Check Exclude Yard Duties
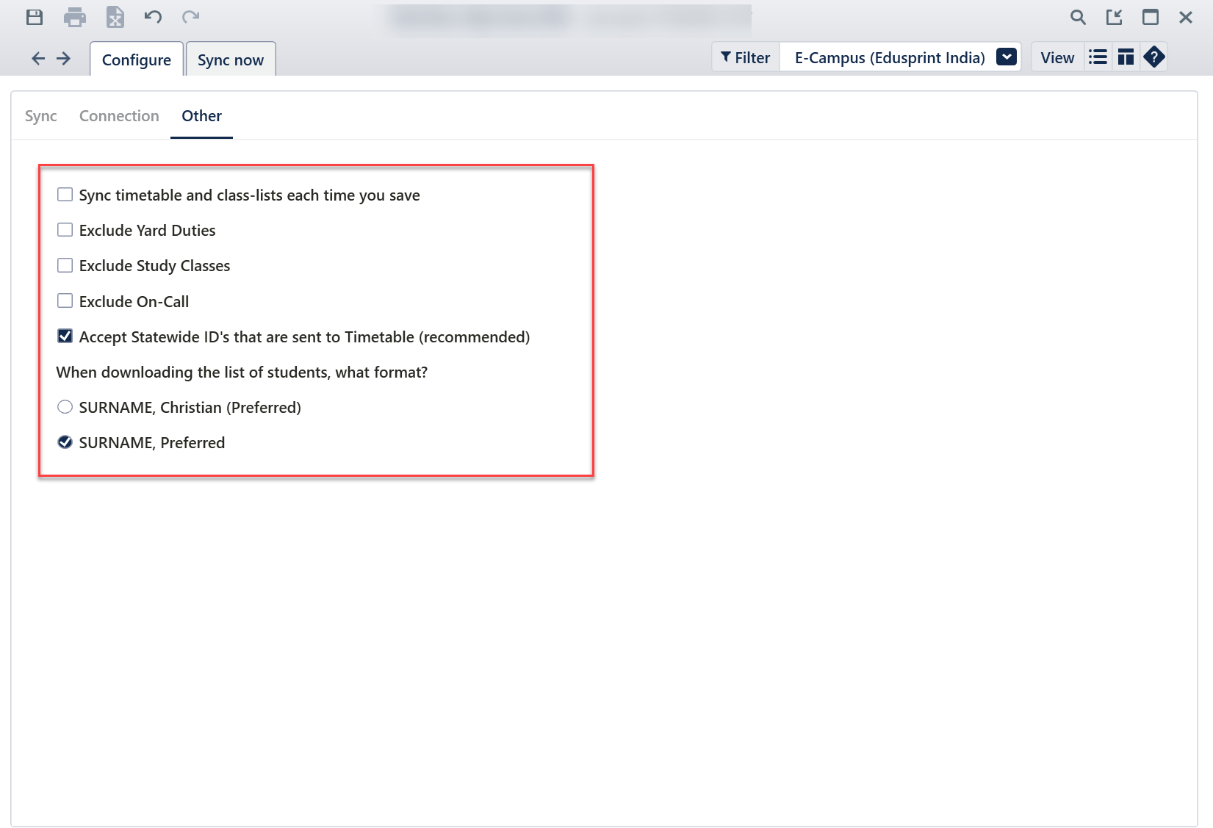 pos(65,230)
